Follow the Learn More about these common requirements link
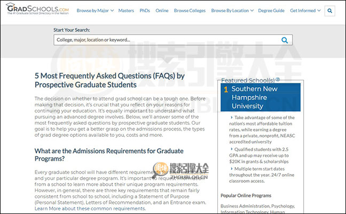Screen dimensions: 346x214 click(x=90, y=208)
